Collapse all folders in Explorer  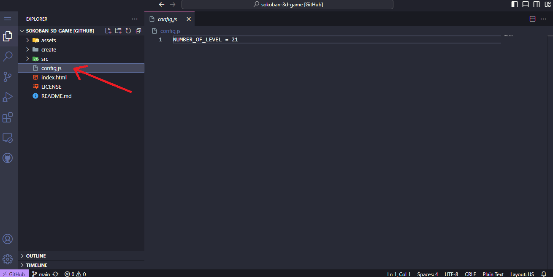click(x=138, y=31)
